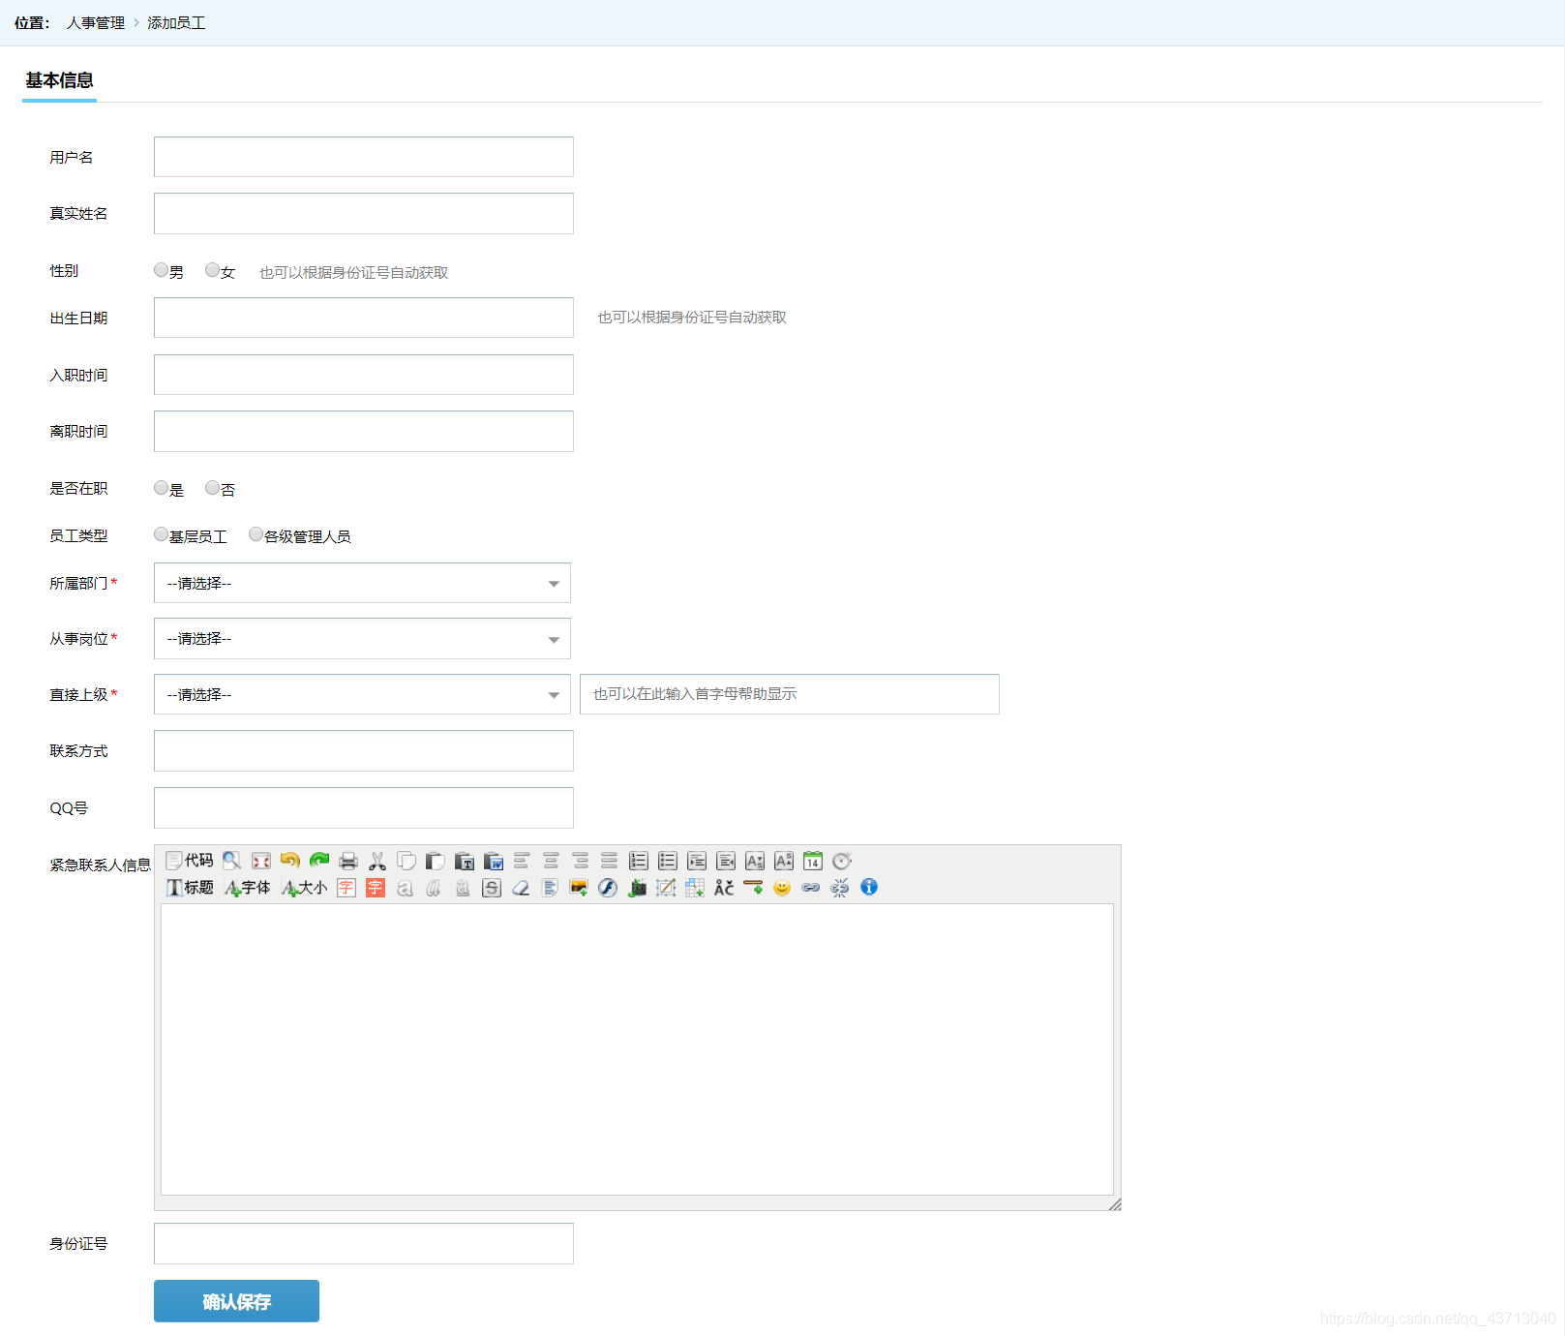Insert a table in the editor

tap(695, 888)
